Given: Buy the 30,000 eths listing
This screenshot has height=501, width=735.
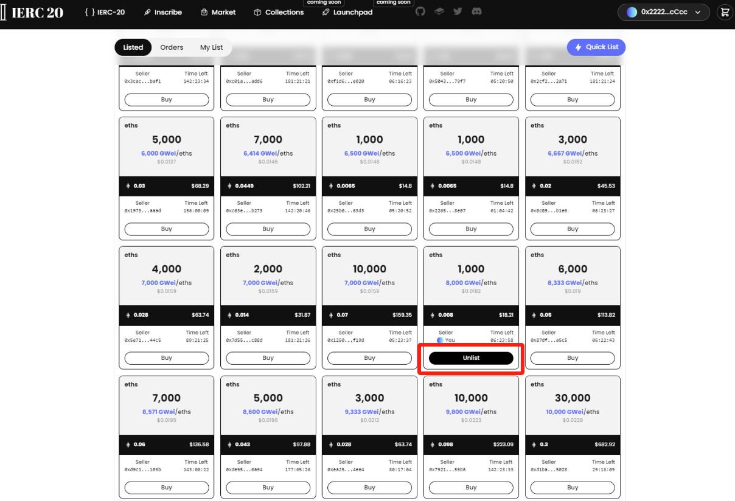Looking at the screenshot, I should (573, 487).
